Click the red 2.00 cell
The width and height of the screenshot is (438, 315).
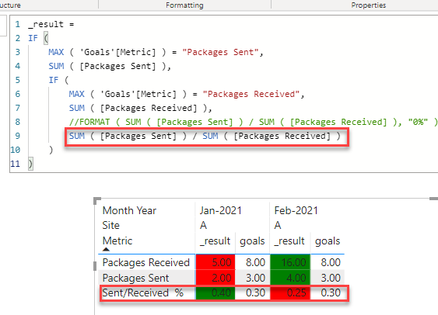215,278
